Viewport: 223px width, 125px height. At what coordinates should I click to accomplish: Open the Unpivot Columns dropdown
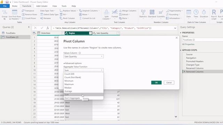tap(89, 11)
